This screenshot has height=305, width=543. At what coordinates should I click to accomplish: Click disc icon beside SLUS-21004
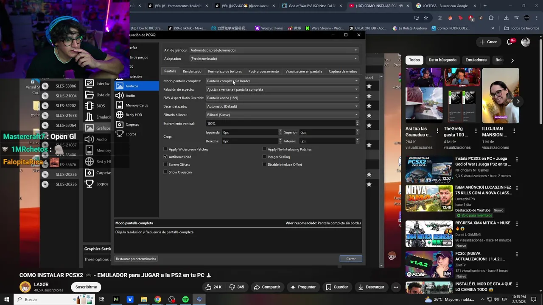[45, 96]
